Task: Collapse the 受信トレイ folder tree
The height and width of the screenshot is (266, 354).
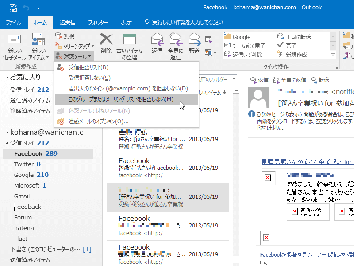Action: (7, 143)
